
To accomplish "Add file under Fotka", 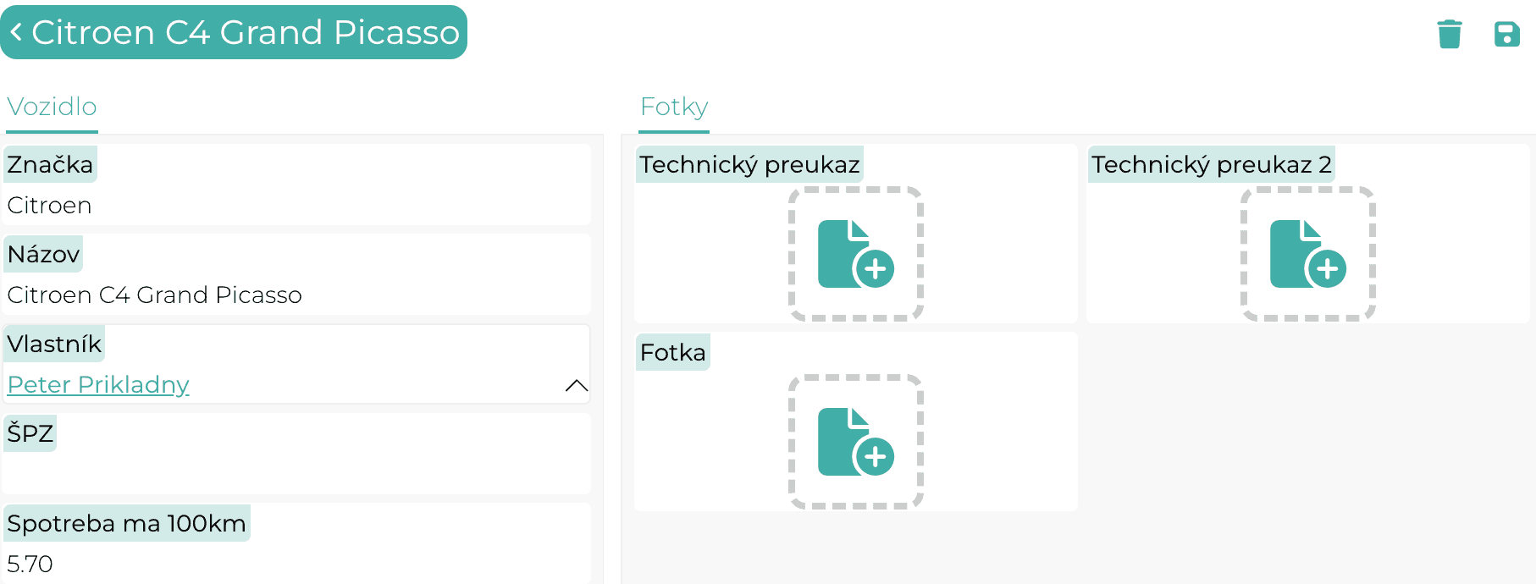I will pos(856,442).
